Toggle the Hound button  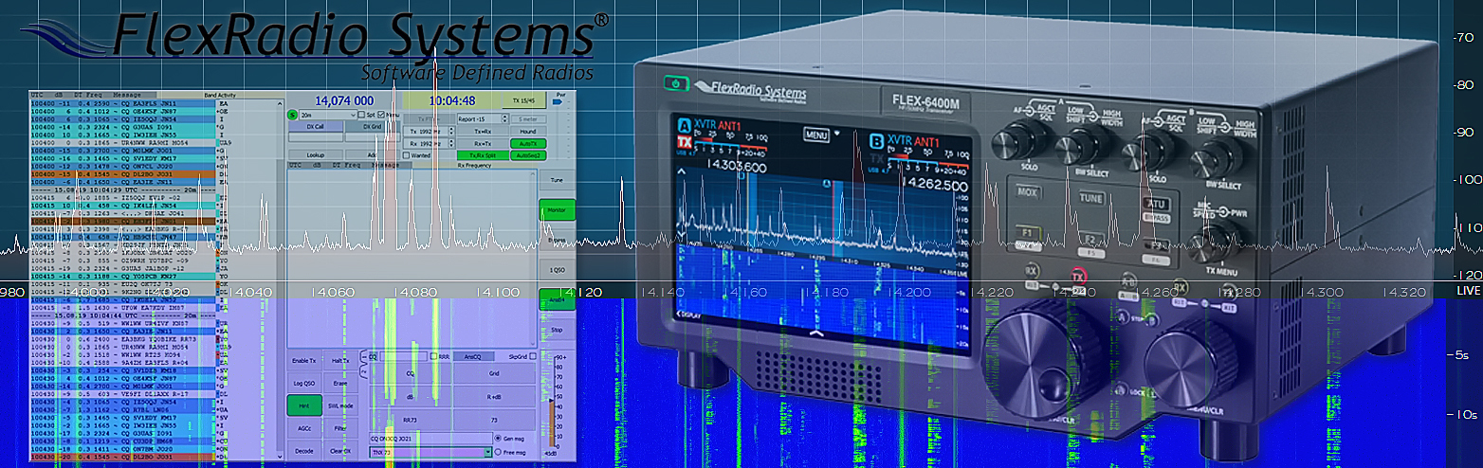coord(528,132)
